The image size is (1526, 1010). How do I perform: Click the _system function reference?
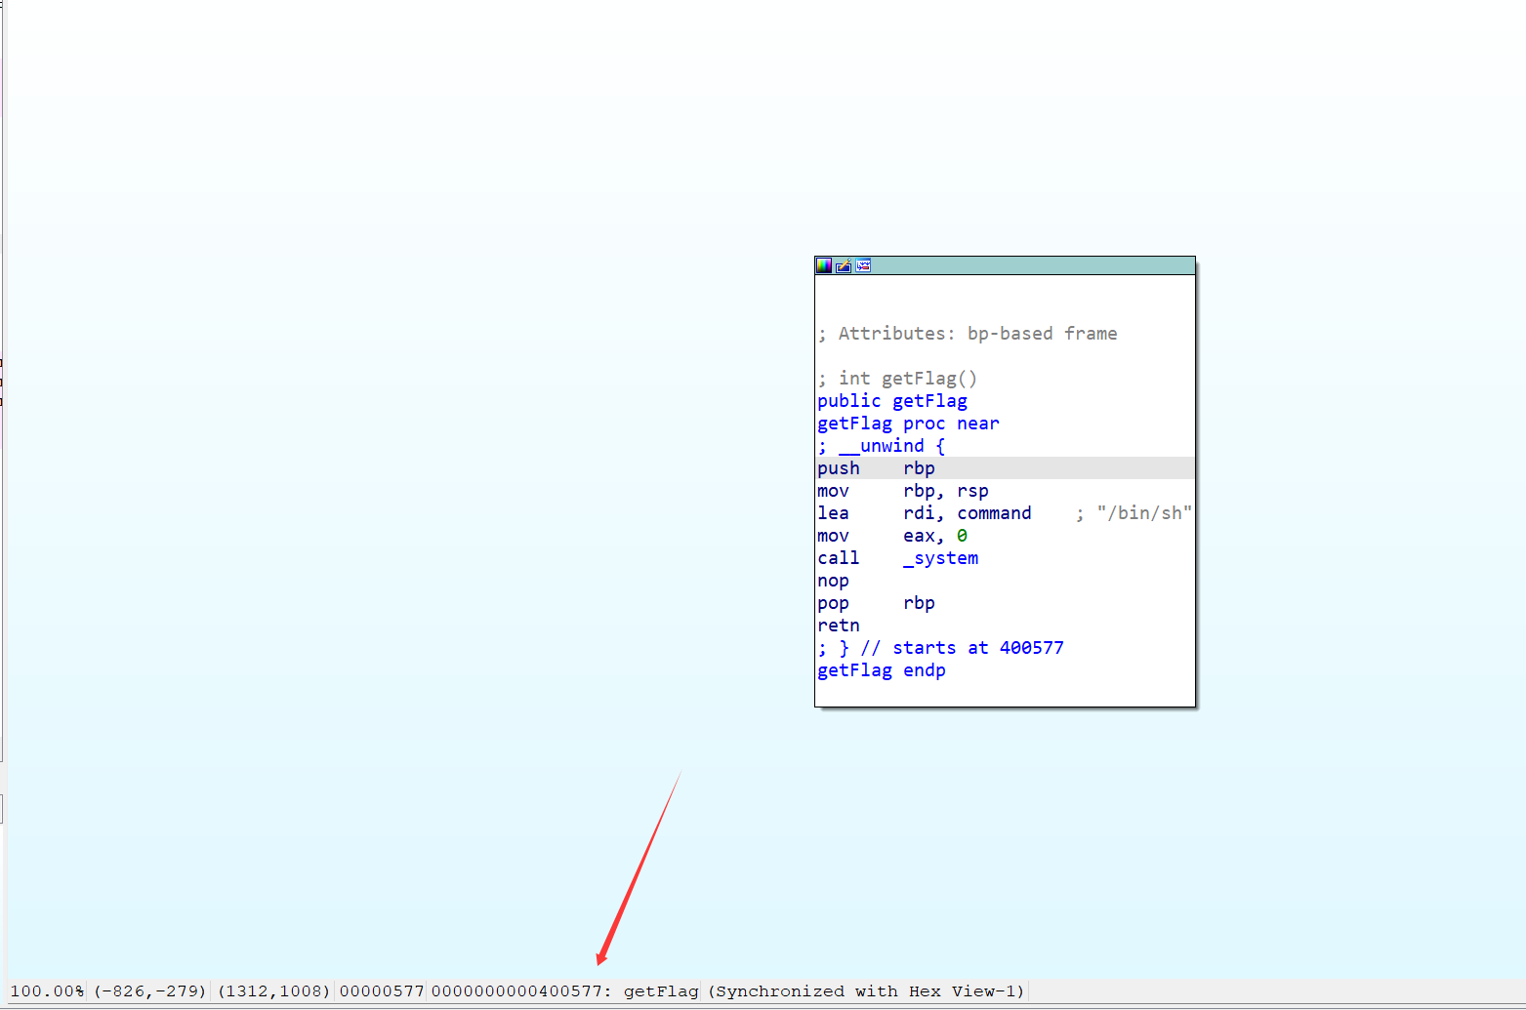(940, 557)
